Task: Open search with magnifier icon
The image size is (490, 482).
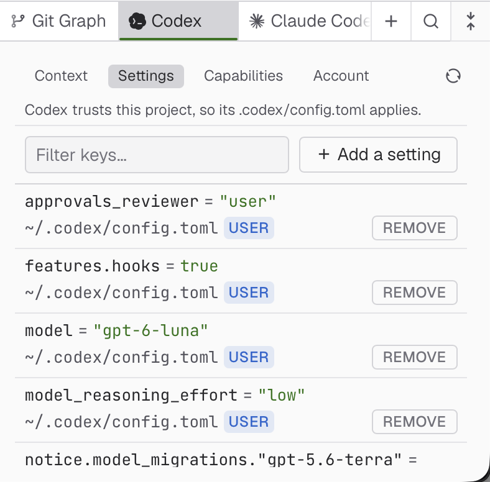Action: pyautogui.click(x=431, y=21)
